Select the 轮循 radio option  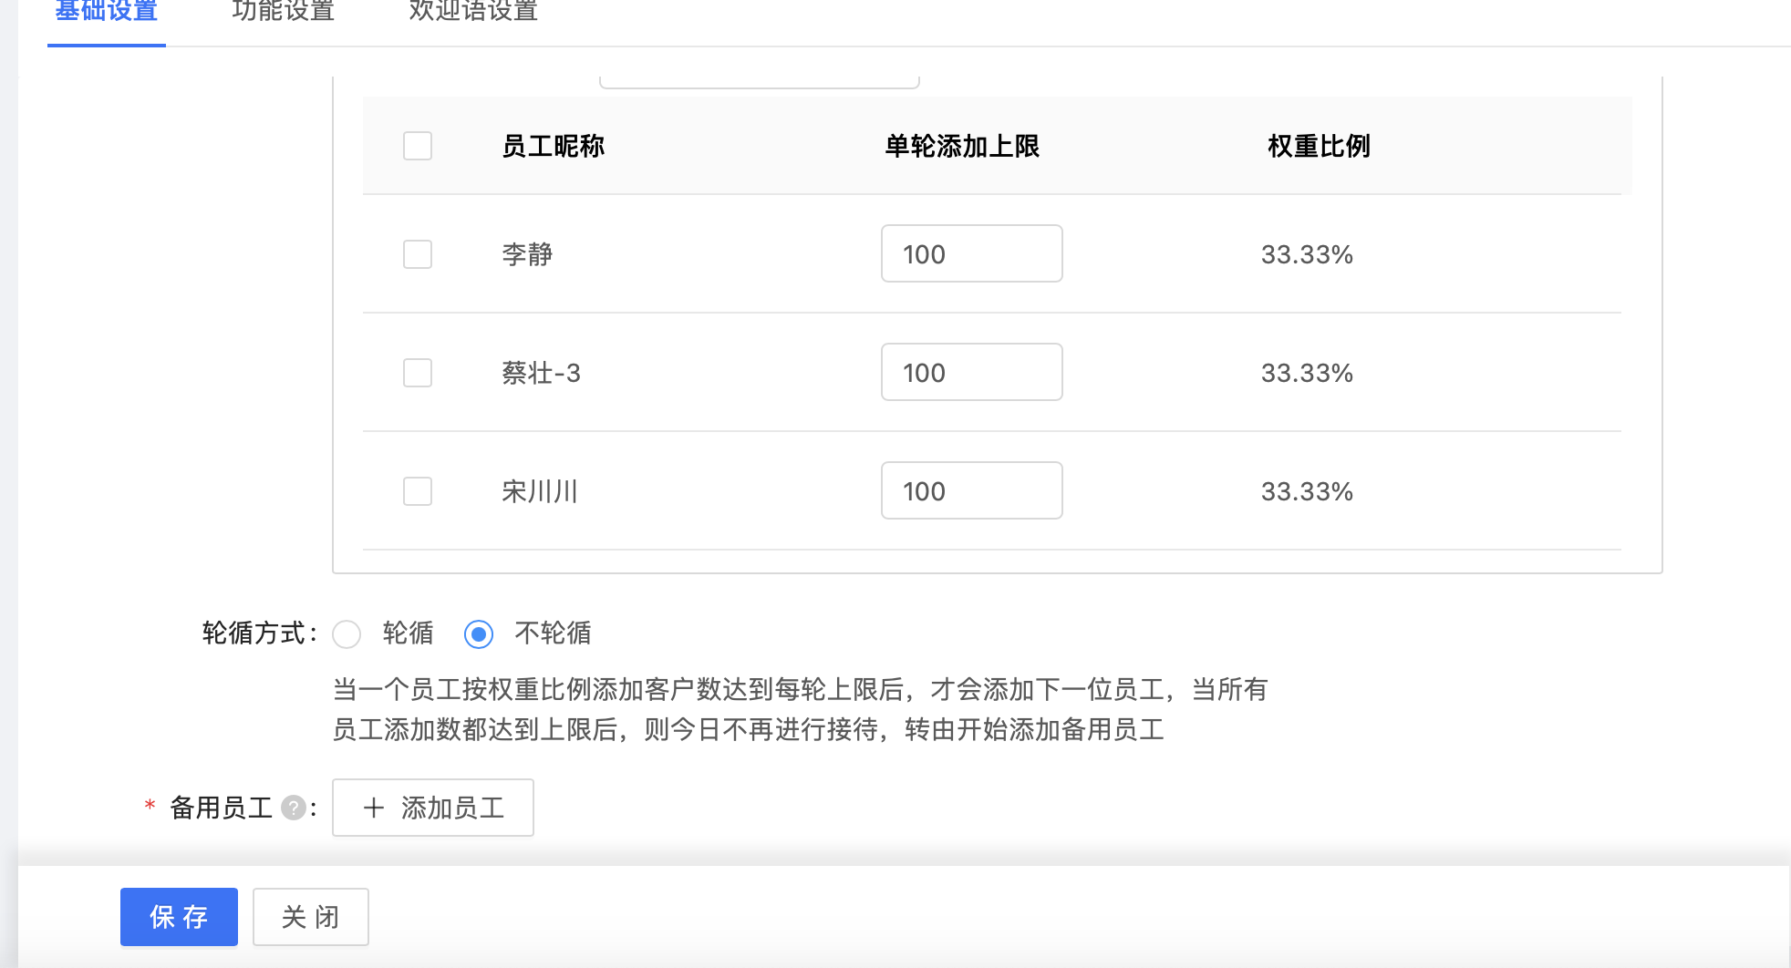(347, 633)
